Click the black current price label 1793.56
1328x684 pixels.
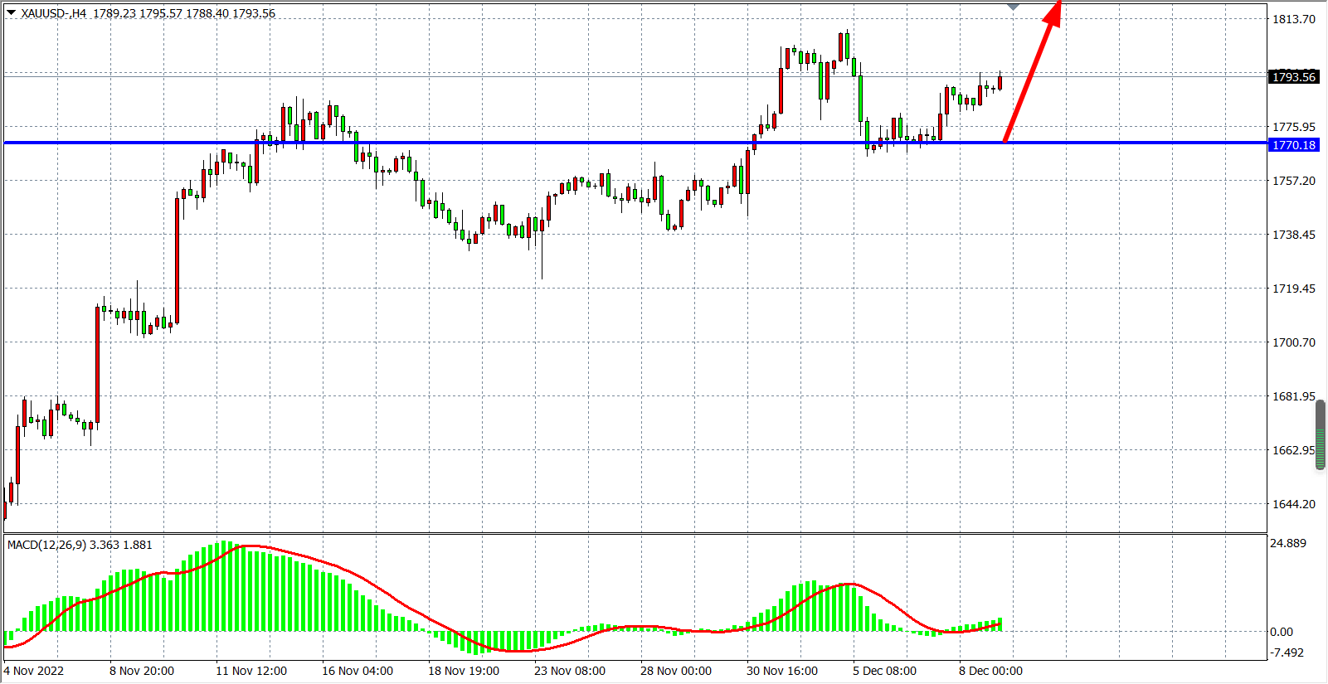tap(1293, 77)
